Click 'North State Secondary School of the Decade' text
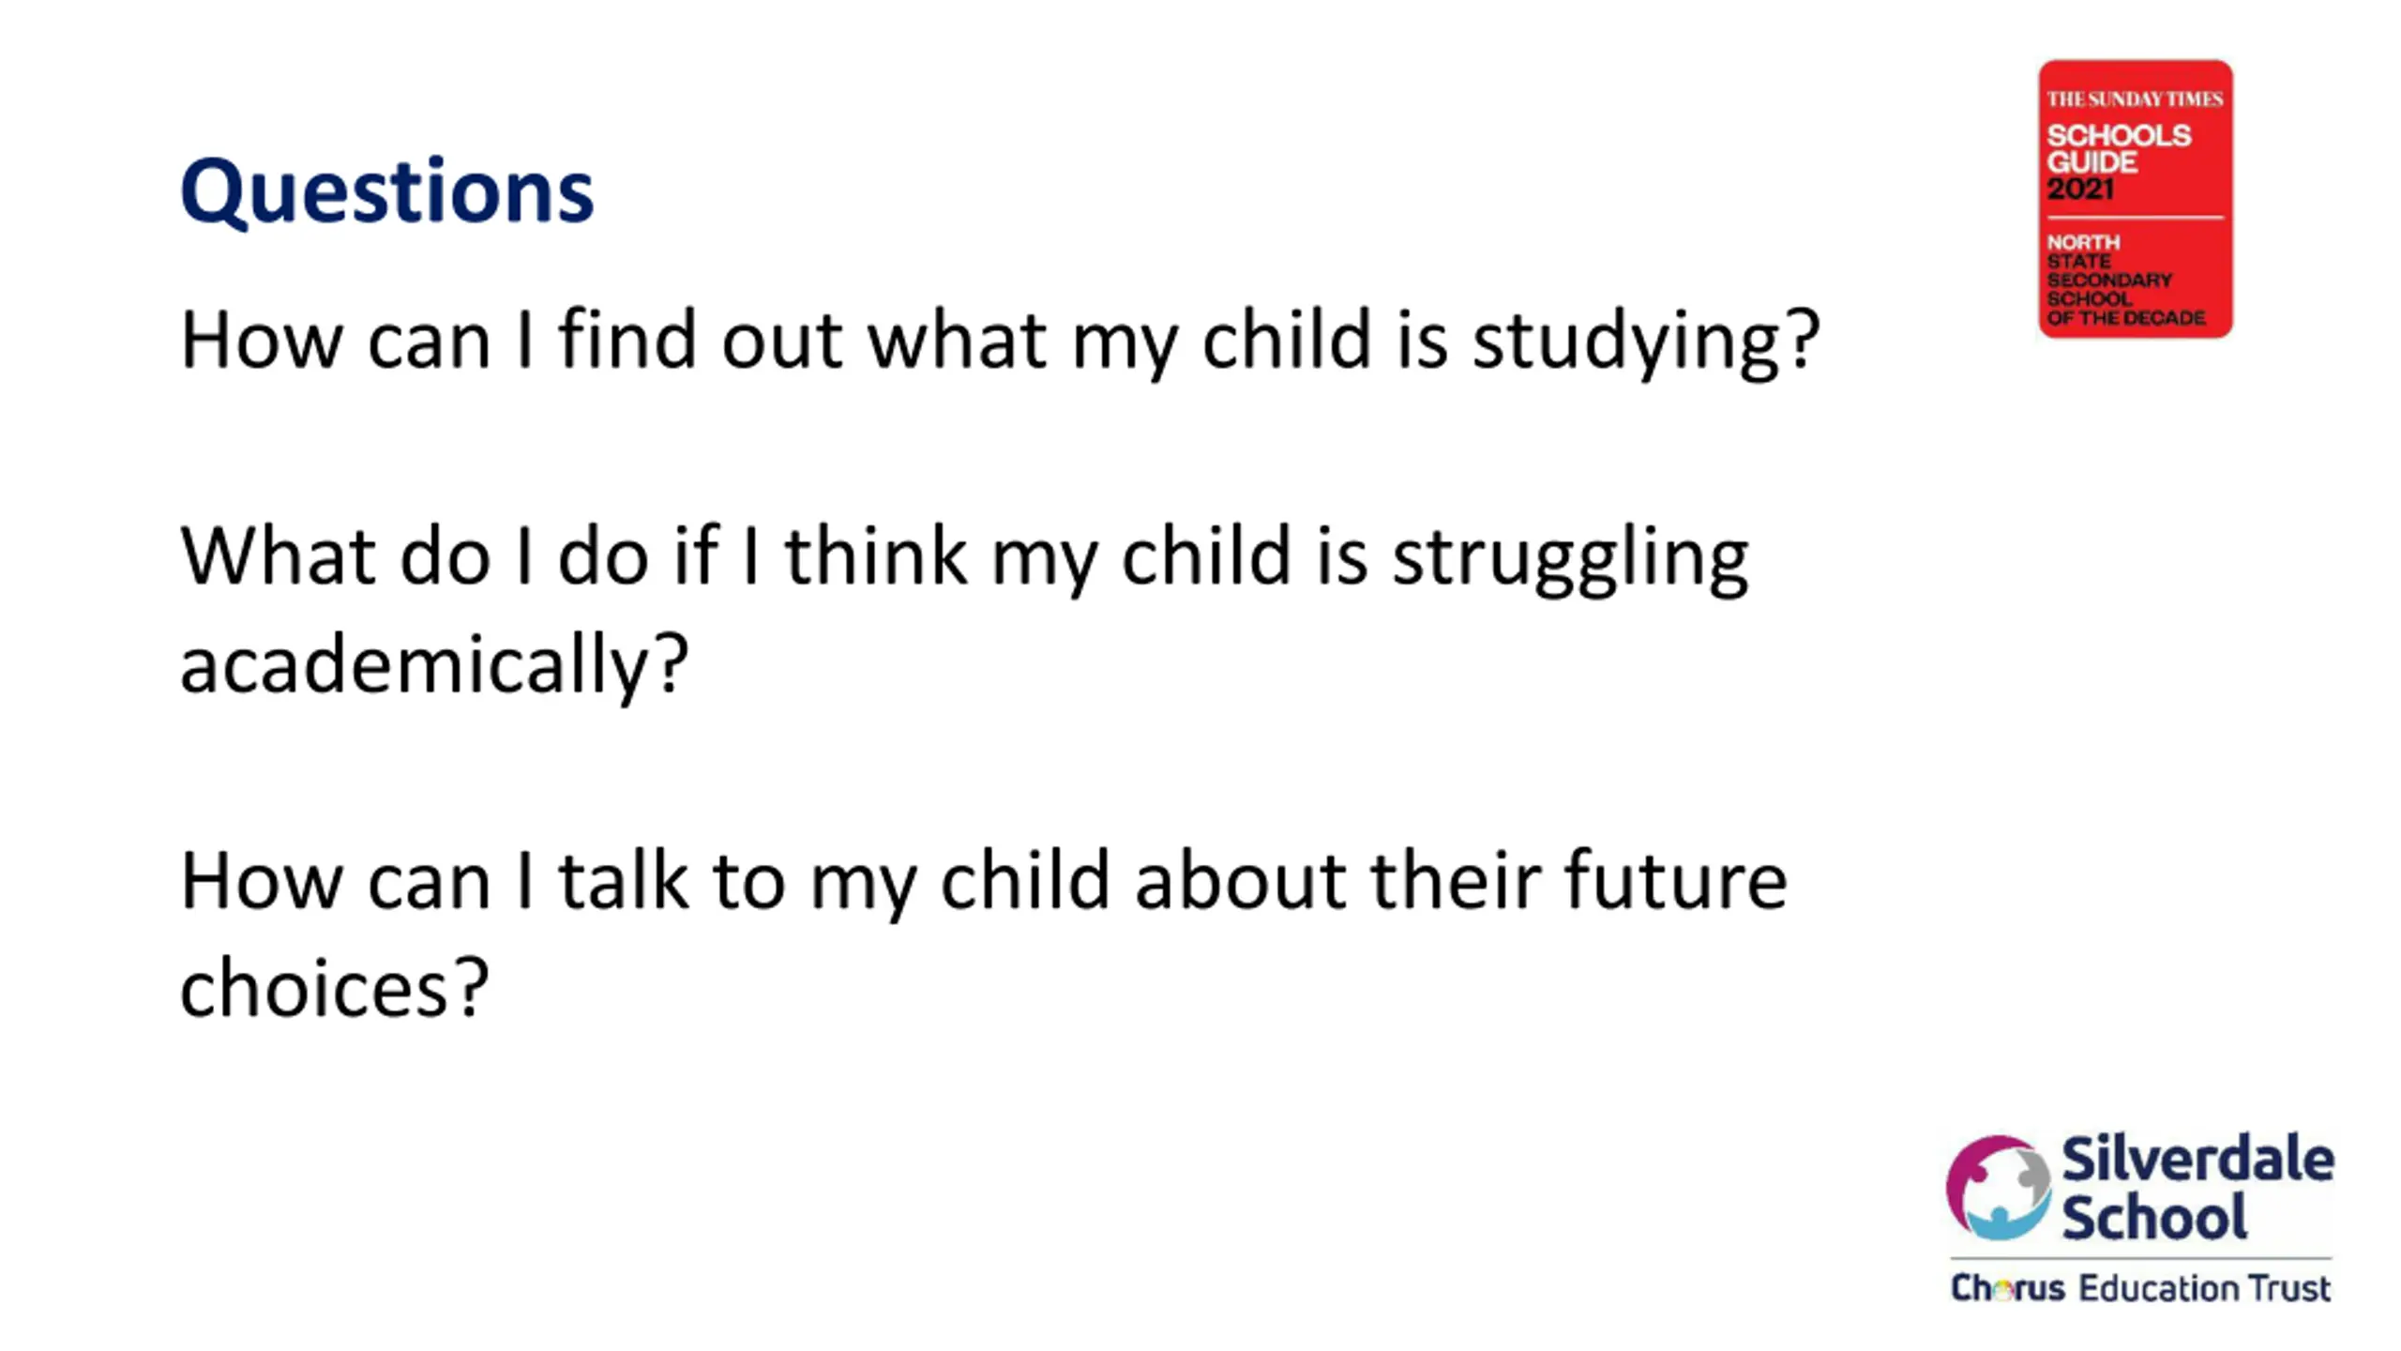Screen dimensions: 2401x1351 pyautogui.click(x=2125, y=280)
